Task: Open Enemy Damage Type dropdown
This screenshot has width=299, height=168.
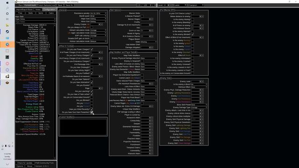Action: (199, 107)
